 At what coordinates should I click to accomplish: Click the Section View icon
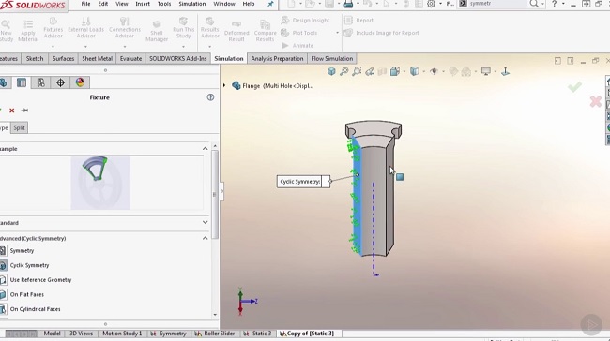coord(382,71)
